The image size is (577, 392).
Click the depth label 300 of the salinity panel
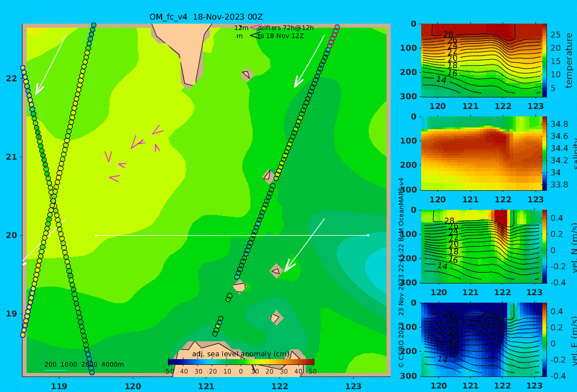coord(409,190)
